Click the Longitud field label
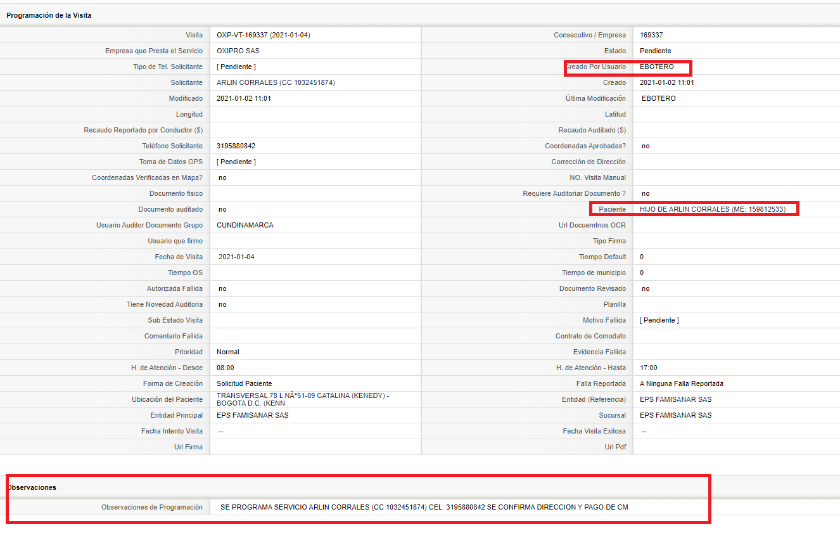The image size is (840, 533). click(189, 114)
